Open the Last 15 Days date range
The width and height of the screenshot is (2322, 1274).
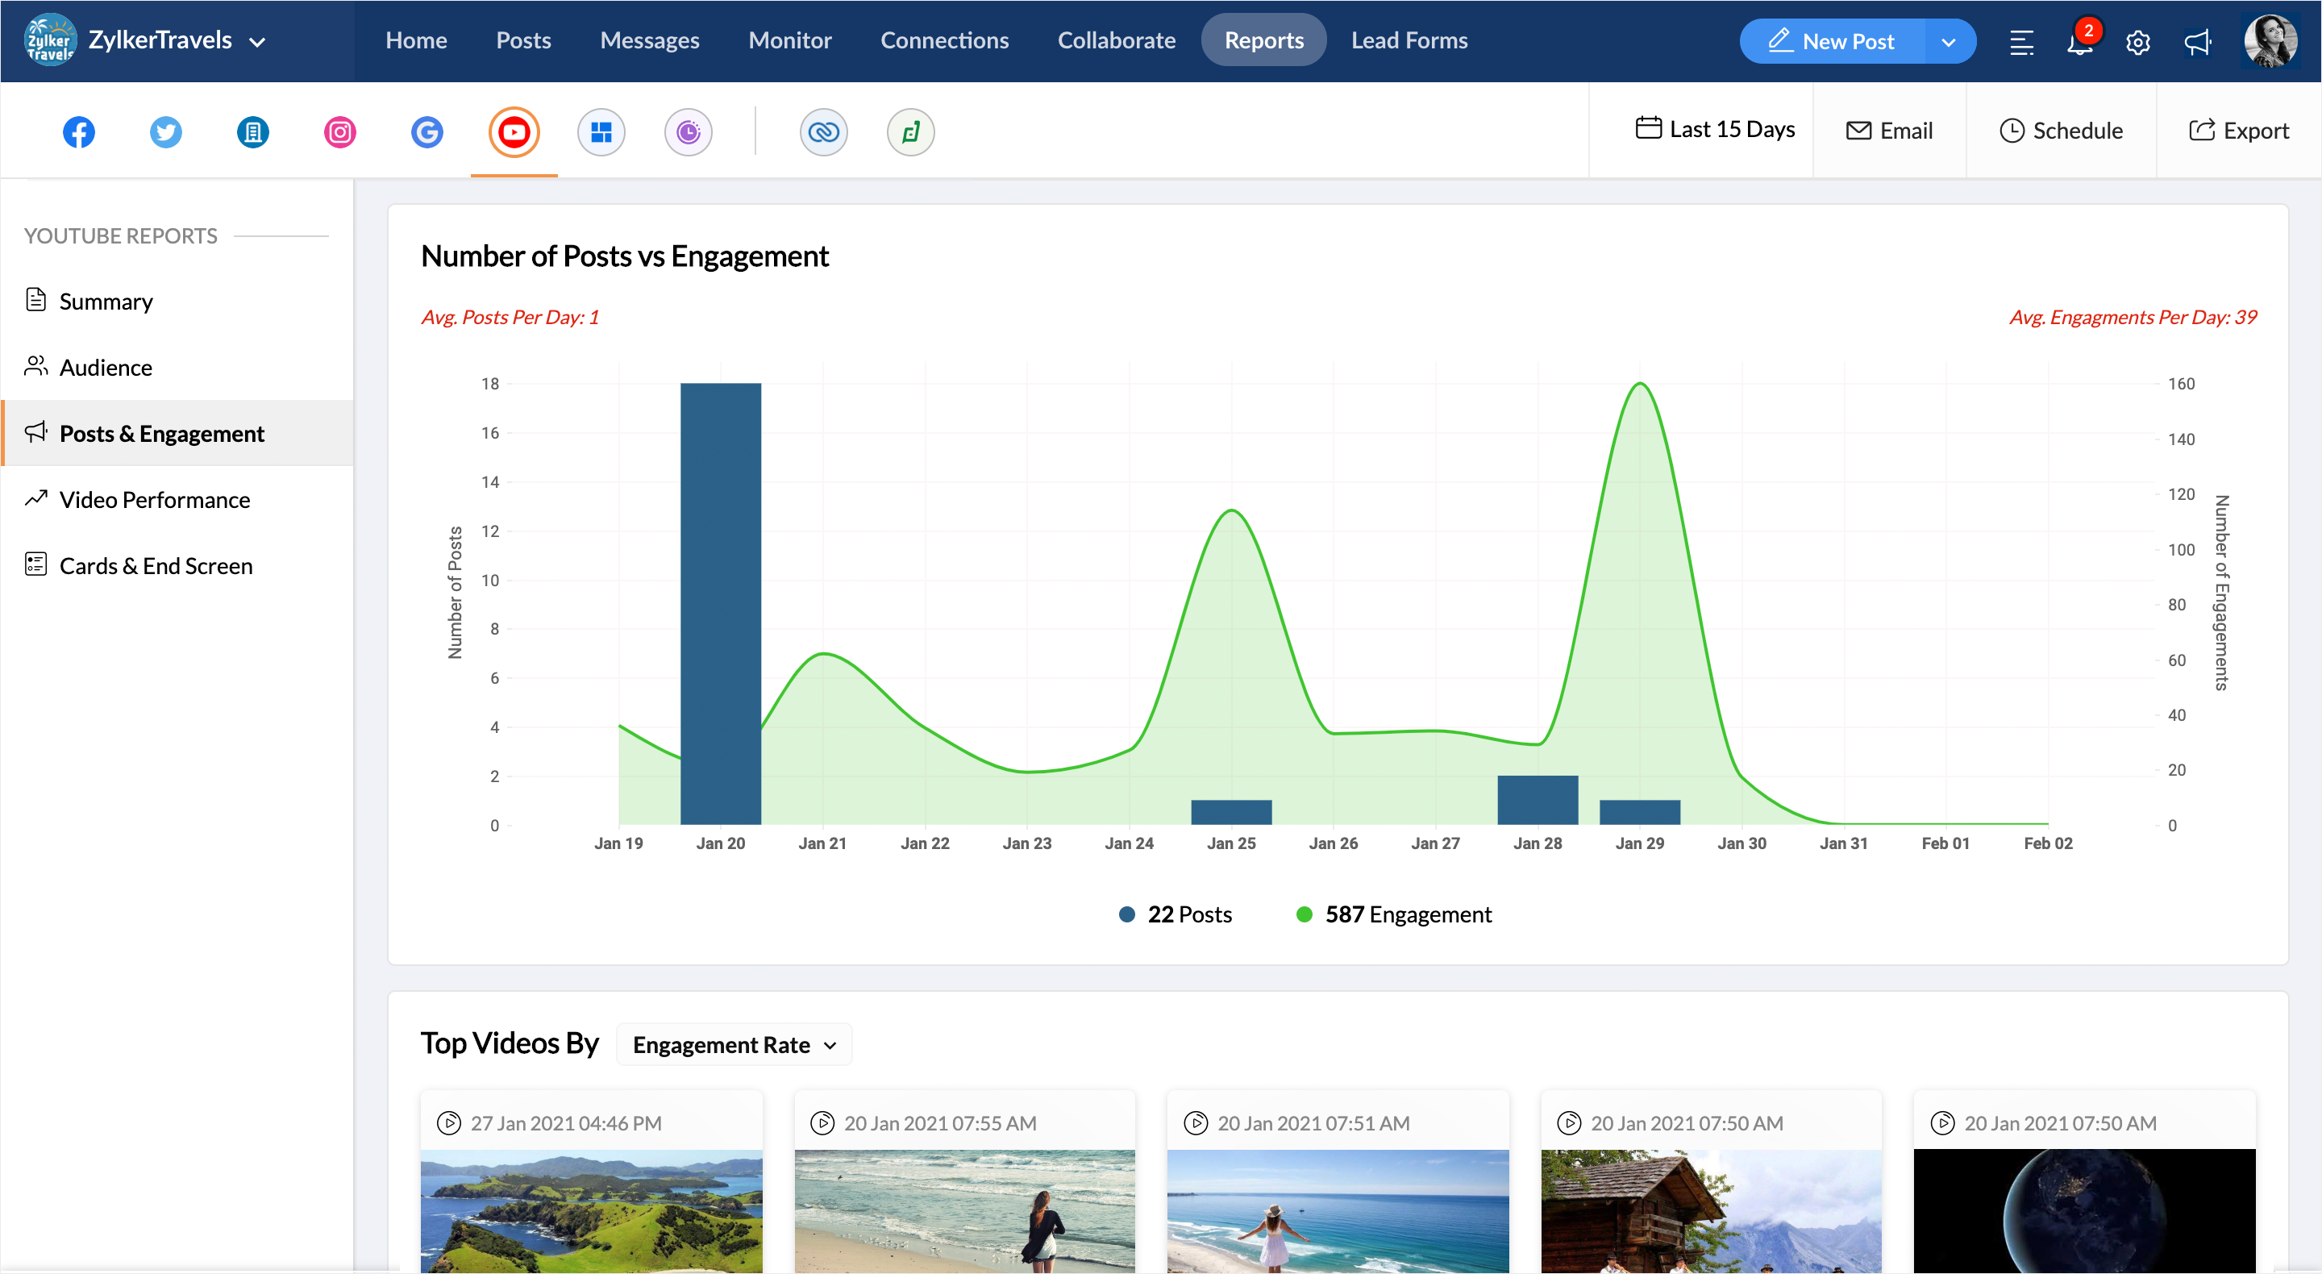point(1714,130)
